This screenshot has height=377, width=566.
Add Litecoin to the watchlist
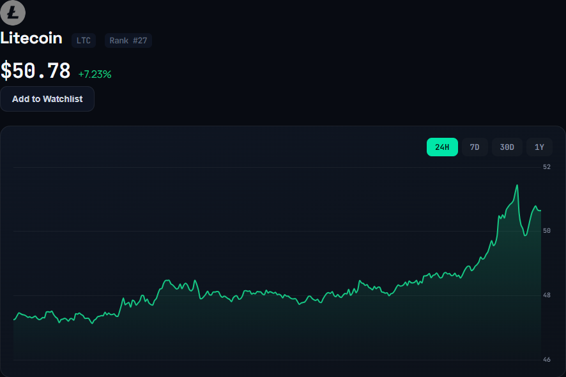[x=47, y=99]
